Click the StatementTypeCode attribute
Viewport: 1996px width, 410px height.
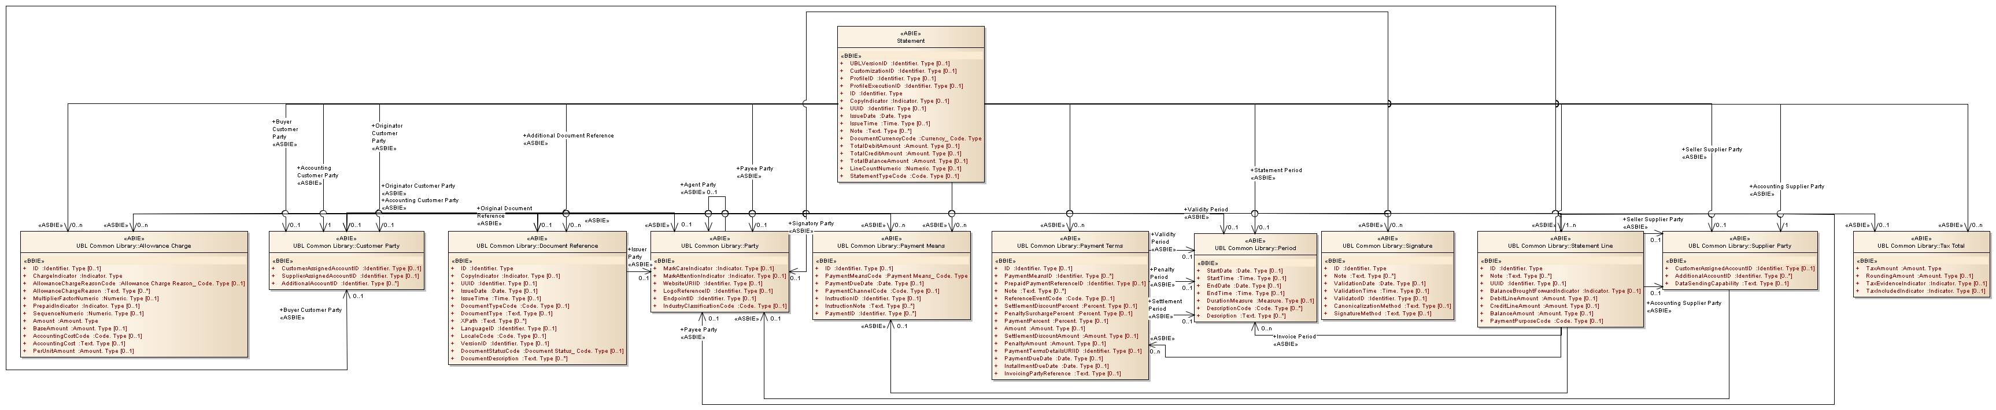point(904,176)
